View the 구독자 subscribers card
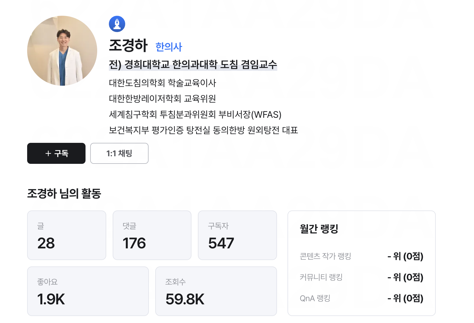Image resolution: width=474 pixels, height=323 pixels. point(237,235)
